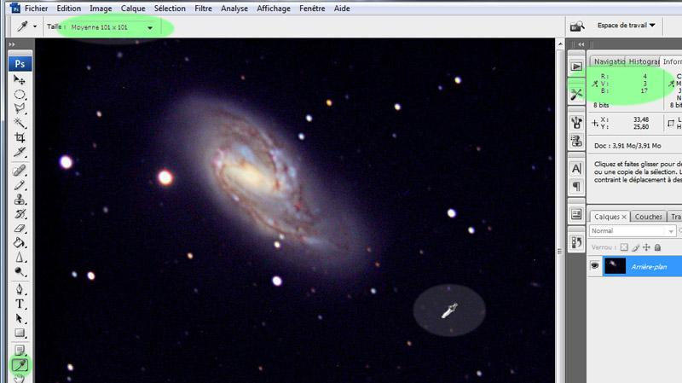This screenshot has height=383, width=682.
Task: Select the Sharpen tool
Action: pos(19,258)
